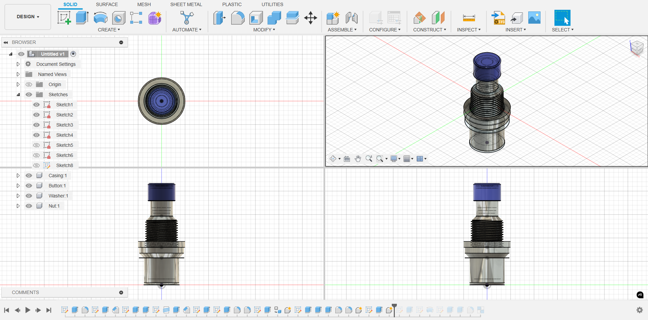648x320 pixels.
Task: Open the CREATE menu label
Action: coord(109,30)
